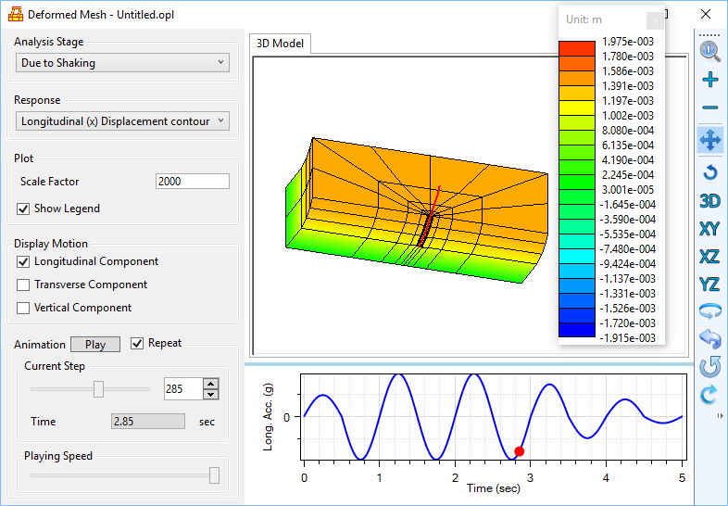Screen dimensions: 728x506
Task: Toggle the Repeat animation checkbox
Action: tap(137, 344)
